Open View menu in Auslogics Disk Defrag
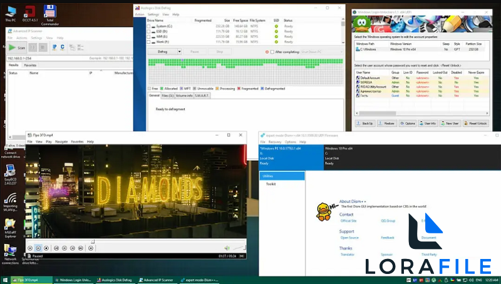This screenshot has width=501, height=284. click(165, 14)
